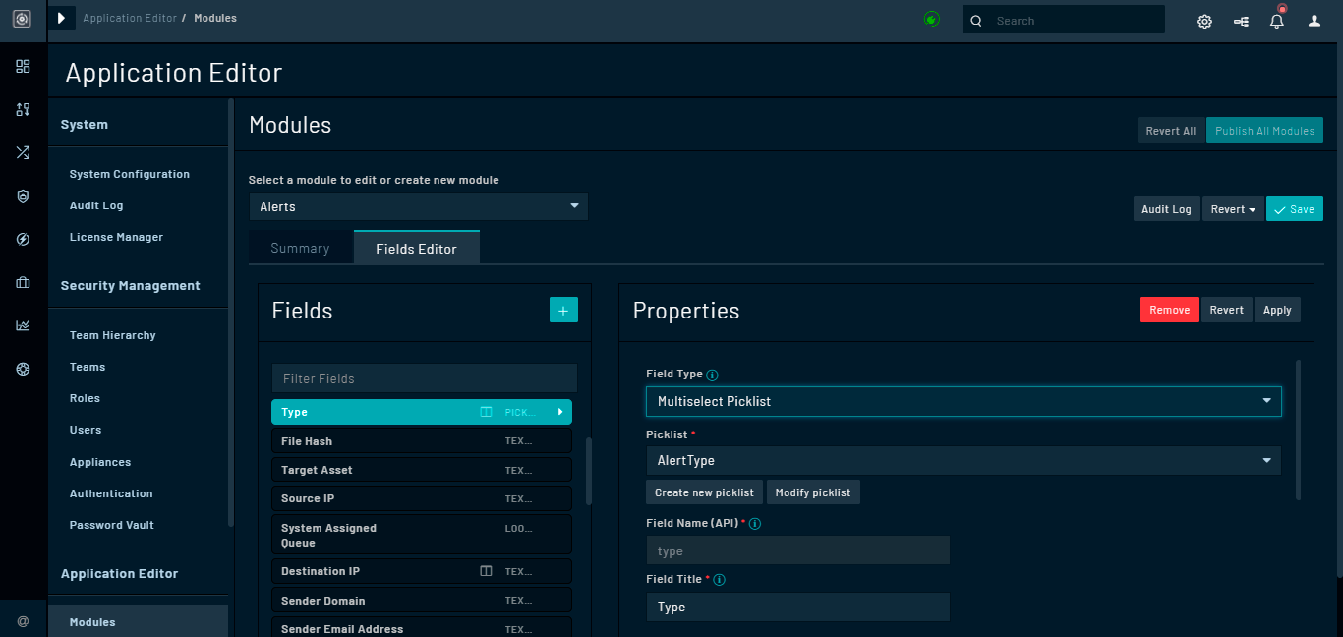Open the module selection dropdown showing Alerts
1343x637 pixels.
point(418,206)
